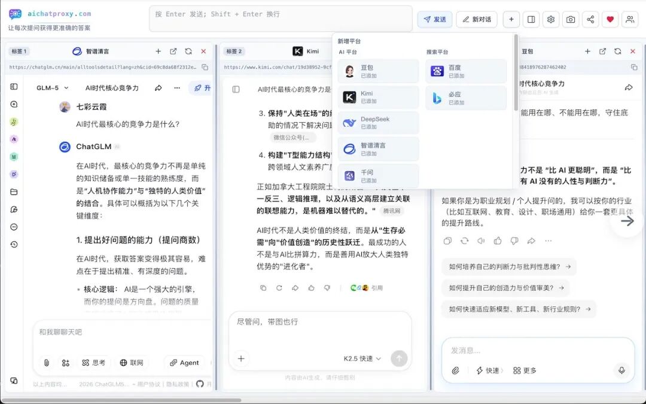The width and height of the screenshot is (646, 404).
Task: Open 用户协议 link in ChatGLM footer
Action: click(149, 384)
